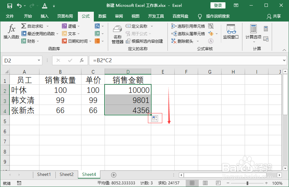289x187 pixels.
Task: Click the Date and Time functions icon
Action: click(x=64, y=41)
